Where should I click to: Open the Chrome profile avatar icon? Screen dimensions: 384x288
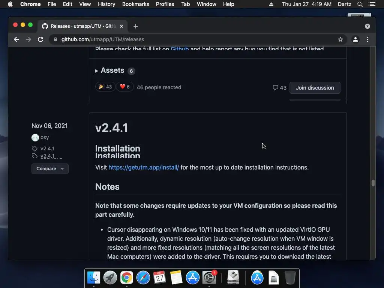pyautogui.click(x=355, y=39)
